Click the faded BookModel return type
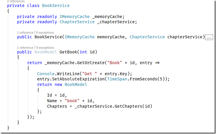The width and height of the screenshot is (216, 134). tap(45, 52)
